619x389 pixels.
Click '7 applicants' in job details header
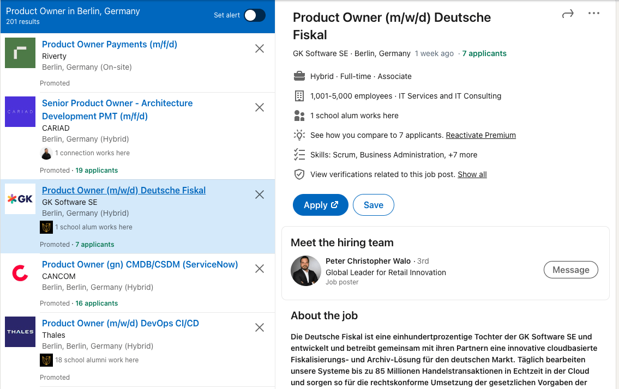point(484,53)
